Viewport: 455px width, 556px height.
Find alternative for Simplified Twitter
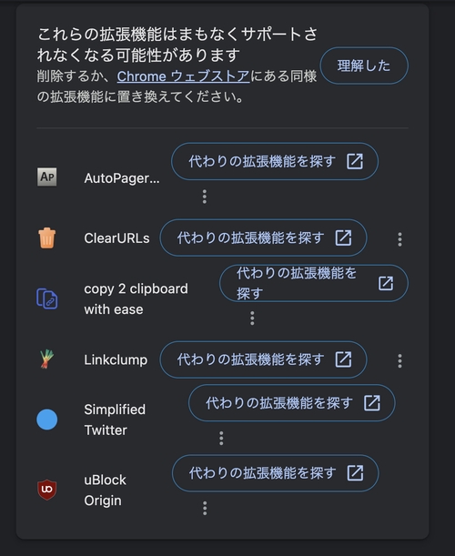tap(292, 403)
